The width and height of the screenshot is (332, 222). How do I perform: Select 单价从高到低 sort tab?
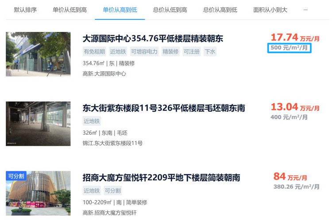tap(120, 10)
